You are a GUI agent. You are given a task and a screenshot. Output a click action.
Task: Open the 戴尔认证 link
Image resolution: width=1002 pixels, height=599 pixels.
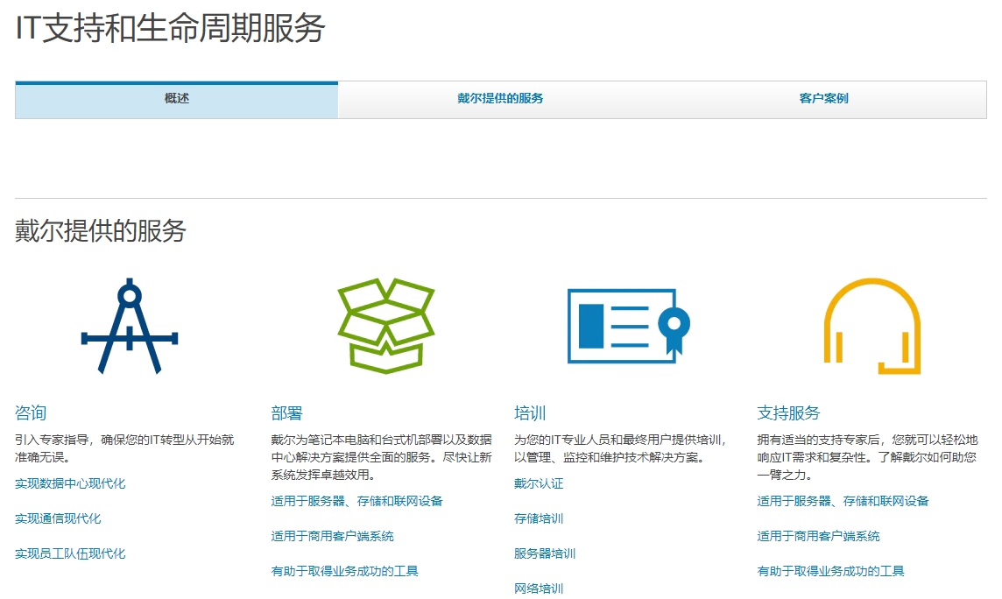pos(537,483)
